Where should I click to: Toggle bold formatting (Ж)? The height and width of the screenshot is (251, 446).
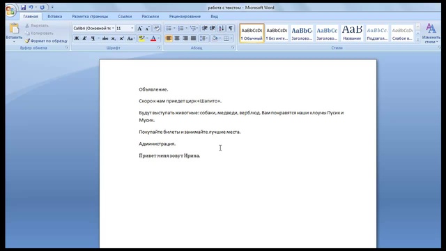click(77, 38)
